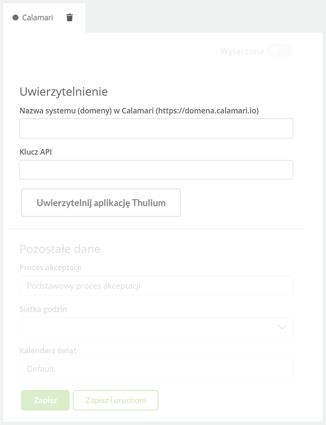Click the Klucz API label text

[x=36, y=152]
